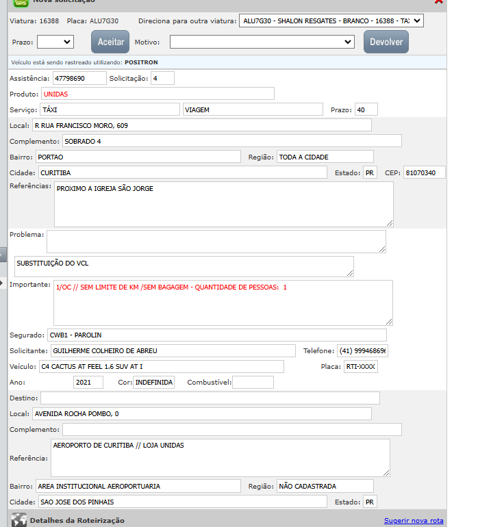
Task: Click the Viatura: 16388 text
Action: coord(34,21)
